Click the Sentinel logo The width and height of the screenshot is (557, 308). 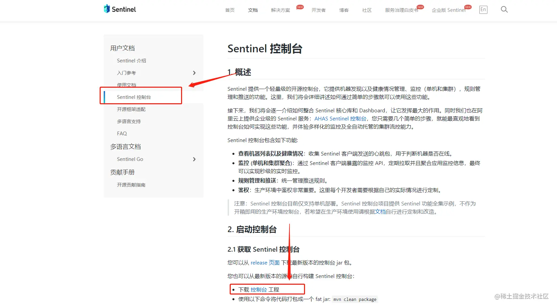point(120,9)
